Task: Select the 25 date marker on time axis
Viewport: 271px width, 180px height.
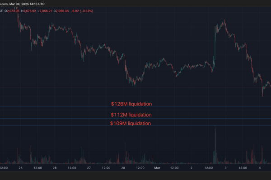Action: (20, 168)
